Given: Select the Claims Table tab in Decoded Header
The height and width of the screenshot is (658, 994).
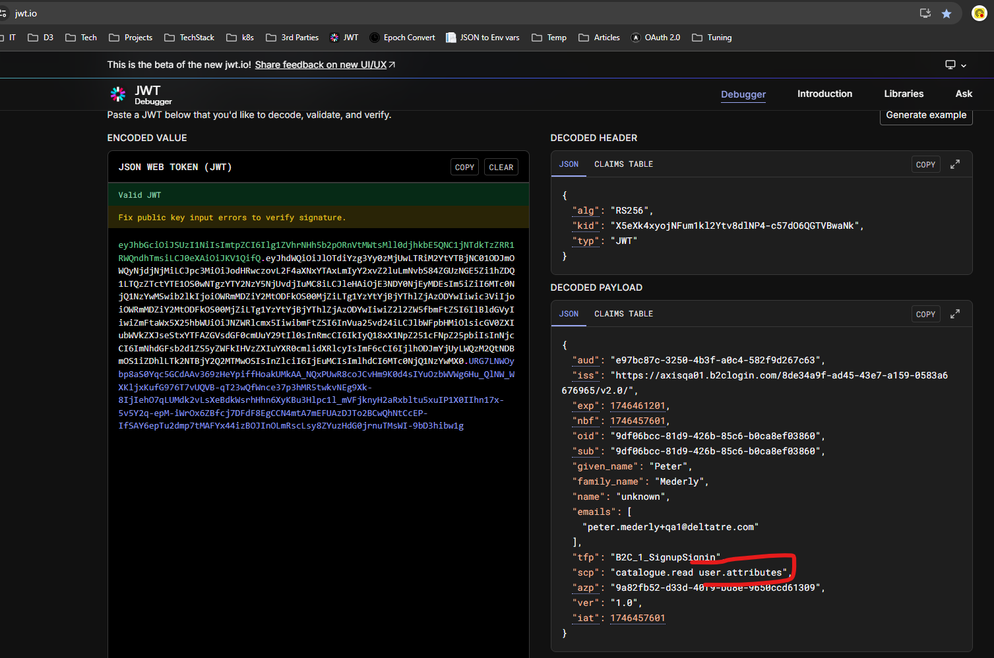Looking at the screenshot, I should (623, 164).
